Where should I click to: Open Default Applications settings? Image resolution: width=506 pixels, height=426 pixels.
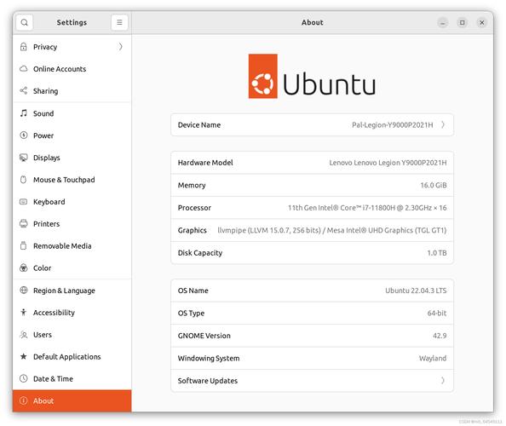[72, 356]
